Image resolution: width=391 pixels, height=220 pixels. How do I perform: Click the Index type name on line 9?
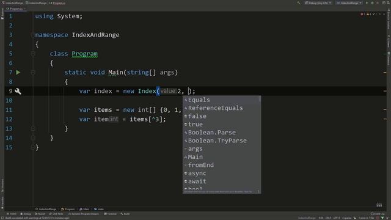point(147,91)
